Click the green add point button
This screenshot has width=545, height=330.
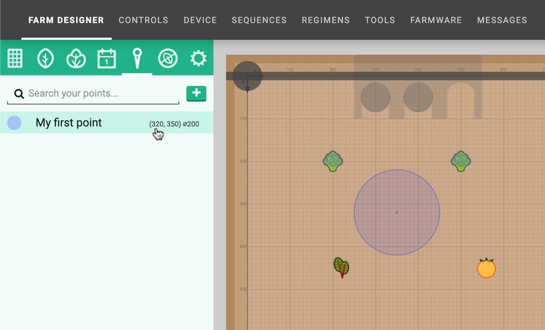pos(196,93)
